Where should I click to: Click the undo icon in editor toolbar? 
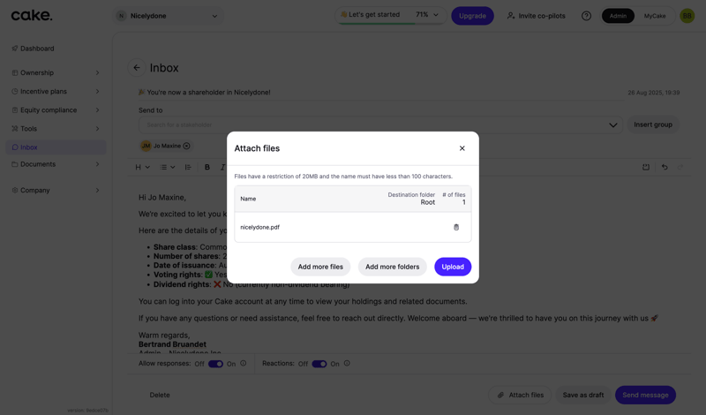tap(665, 167)
